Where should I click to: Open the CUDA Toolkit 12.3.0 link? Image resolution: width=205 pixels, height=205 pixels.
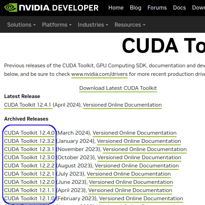coord(29,158)
